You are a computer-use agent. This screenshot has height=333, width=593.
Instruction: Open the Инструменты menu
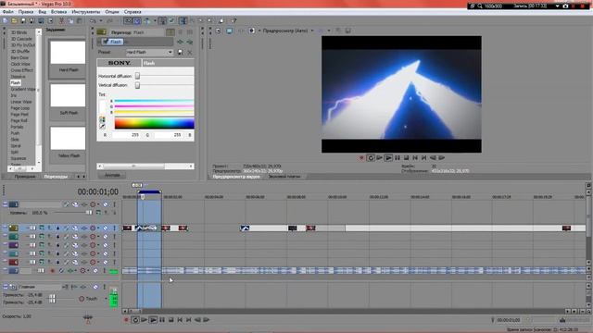coord(86,12)
